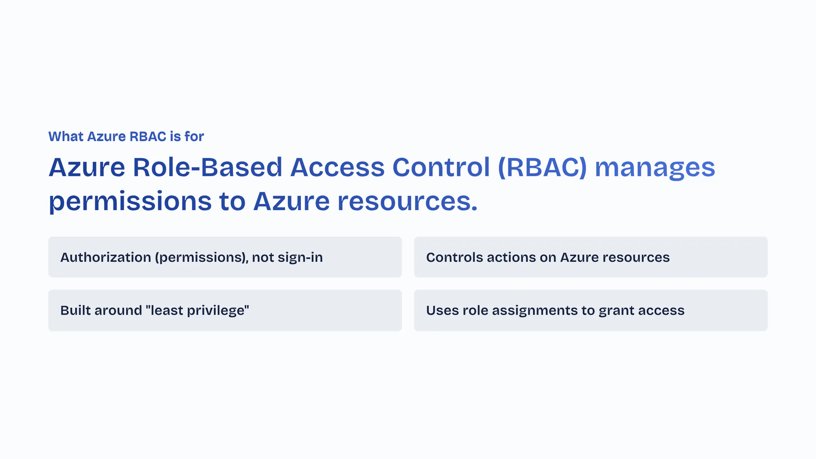816x459 pixels.
Task: Click the bottom-right gray card
Action: pyautogui.click(x=590, y=310)
